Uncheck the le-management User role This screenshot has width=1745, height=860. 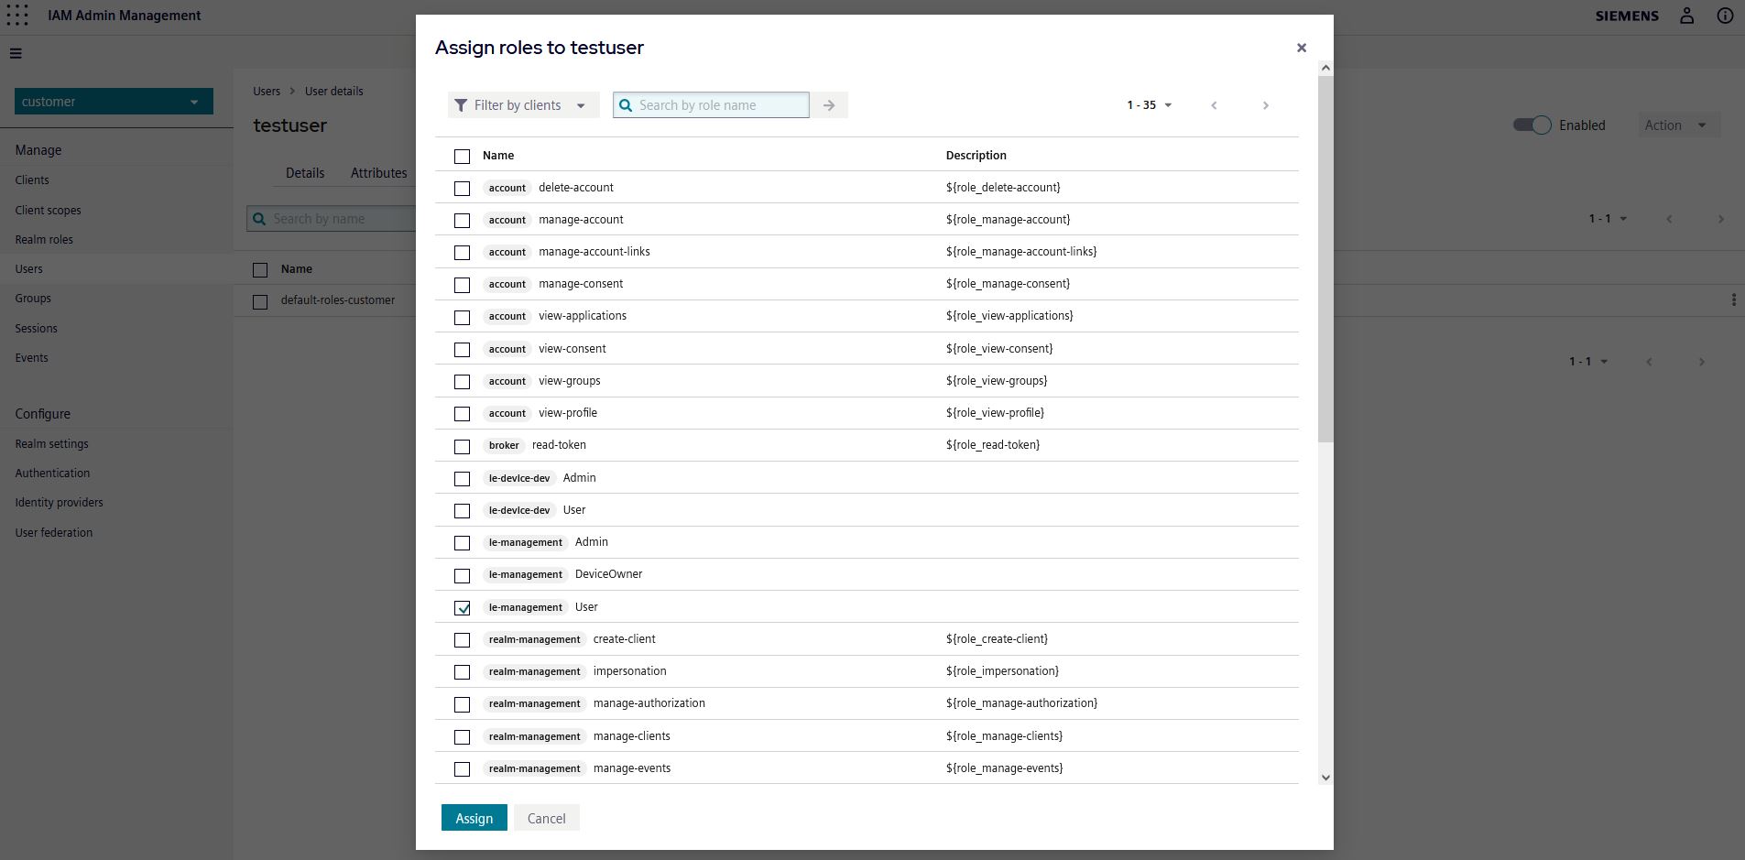(463, 608)
